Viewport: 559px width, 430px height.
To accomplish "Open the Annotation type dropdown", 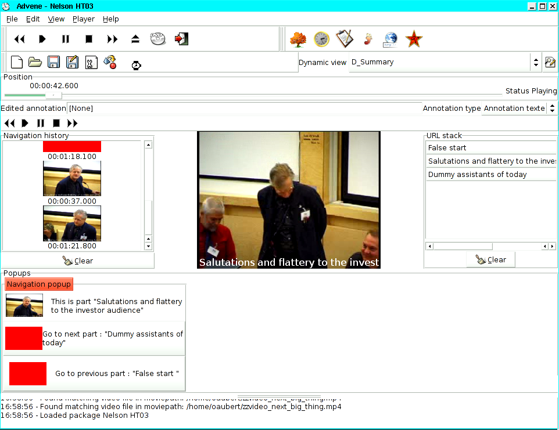I will click(x=551, y=109).
